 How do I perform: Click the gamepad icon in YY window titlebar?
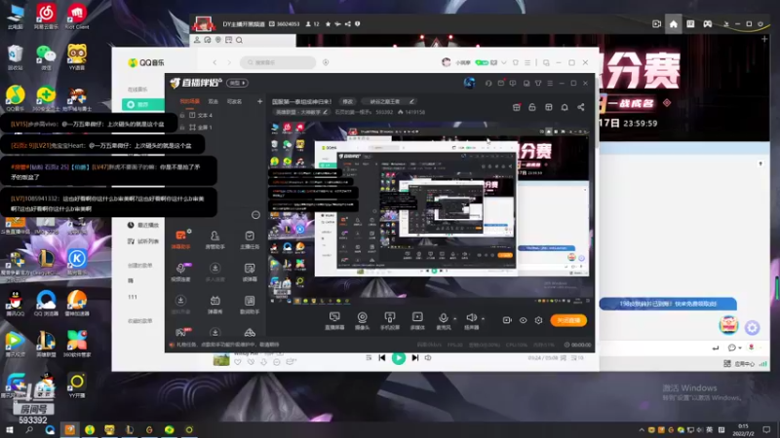[708, 23]
